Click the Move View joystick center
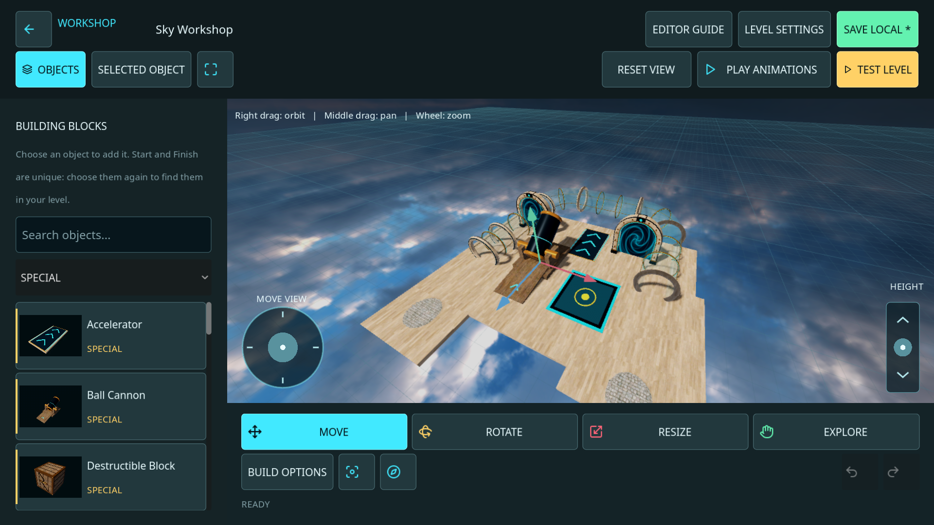The width and height of the screenshot is (934, 525). click(283, 348)
